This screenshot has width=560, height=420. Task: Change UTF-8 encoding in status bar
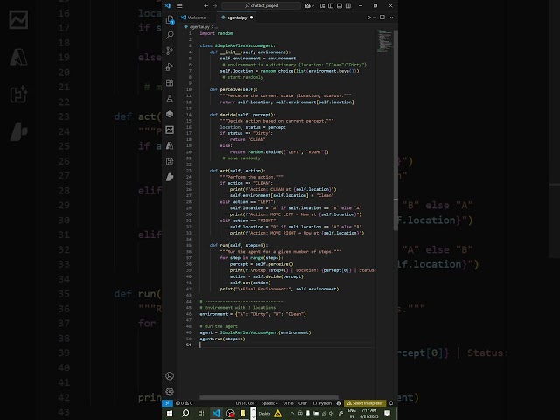click(288, 403)
